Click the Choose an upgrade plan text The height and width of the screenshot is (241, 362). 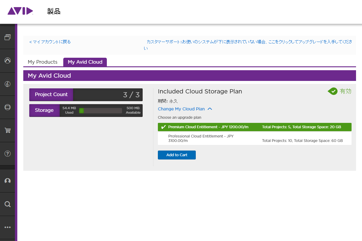click(x=180, y=118)
